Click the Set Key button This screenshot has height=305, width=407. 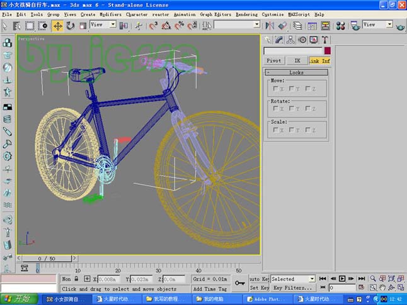tap(259, 287)
